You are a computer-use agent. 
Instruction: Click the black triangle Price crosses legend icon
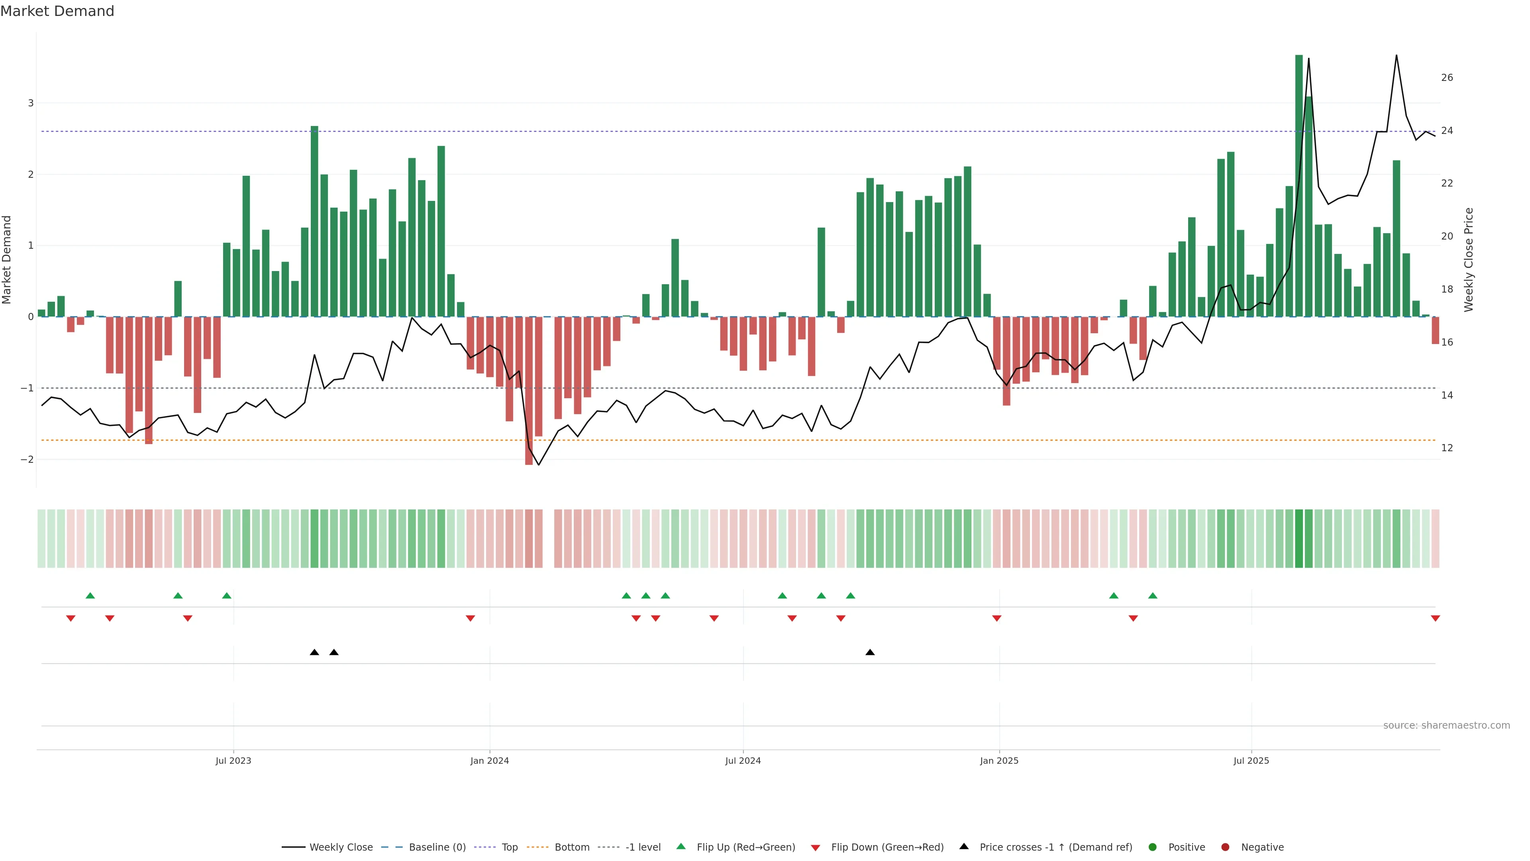964,846
